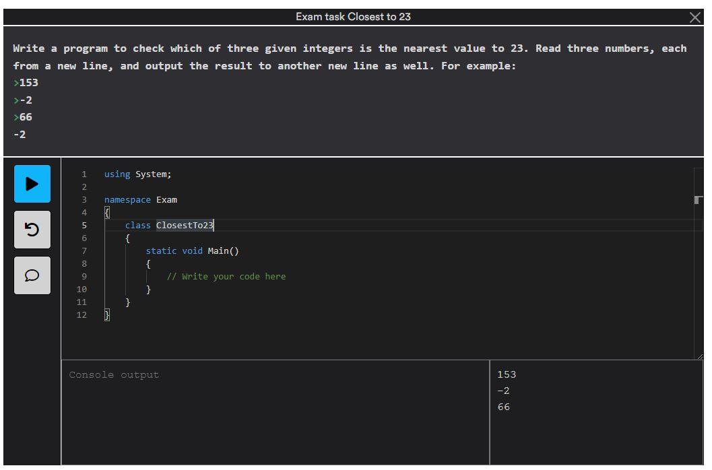Screen dimensions: 712x470
Task: Click the 'static void Main()' line
Action: pos(192,251)
